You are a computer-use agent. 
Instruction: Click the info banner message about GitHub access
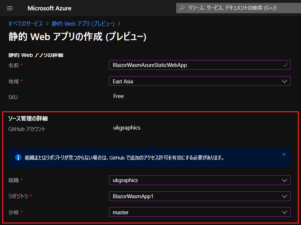124,158
